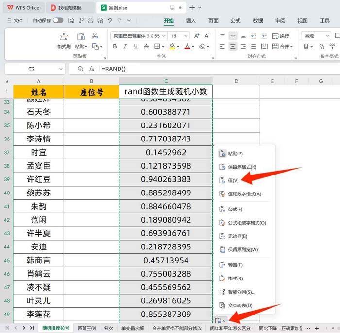340x333 pixels.
Task: Click the Format Painter brush icon
Action: pyautogui.click(x=64, y=36)
